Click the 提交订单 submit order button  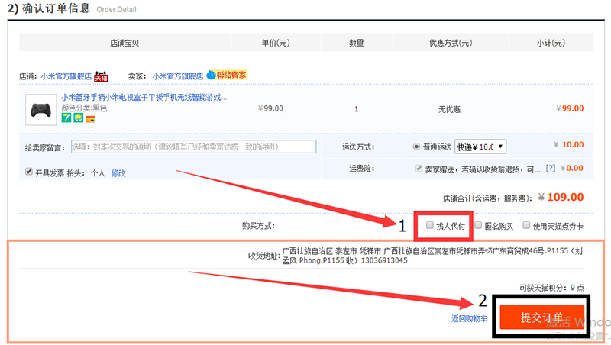point(541,318)
